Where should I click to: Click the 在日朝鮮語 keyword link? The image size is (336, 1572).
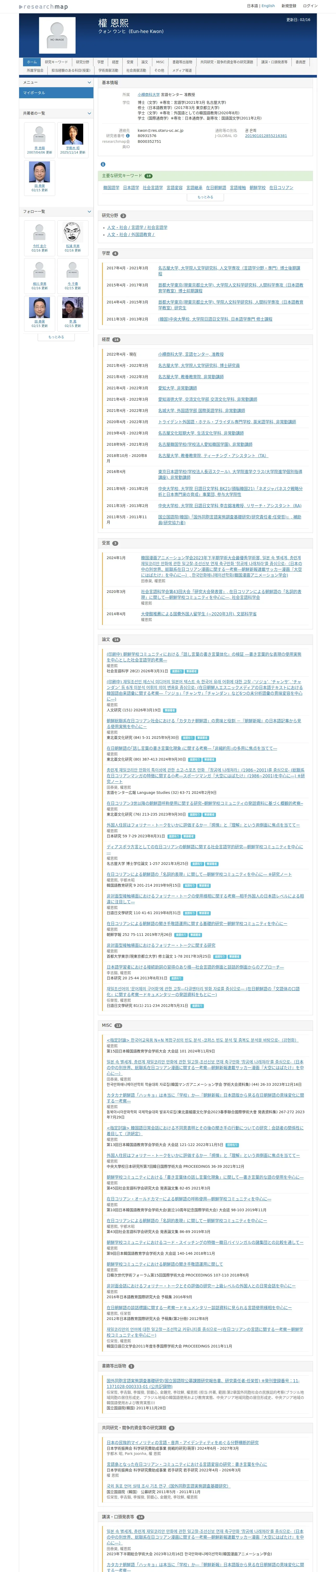click(x=216, y=187)
